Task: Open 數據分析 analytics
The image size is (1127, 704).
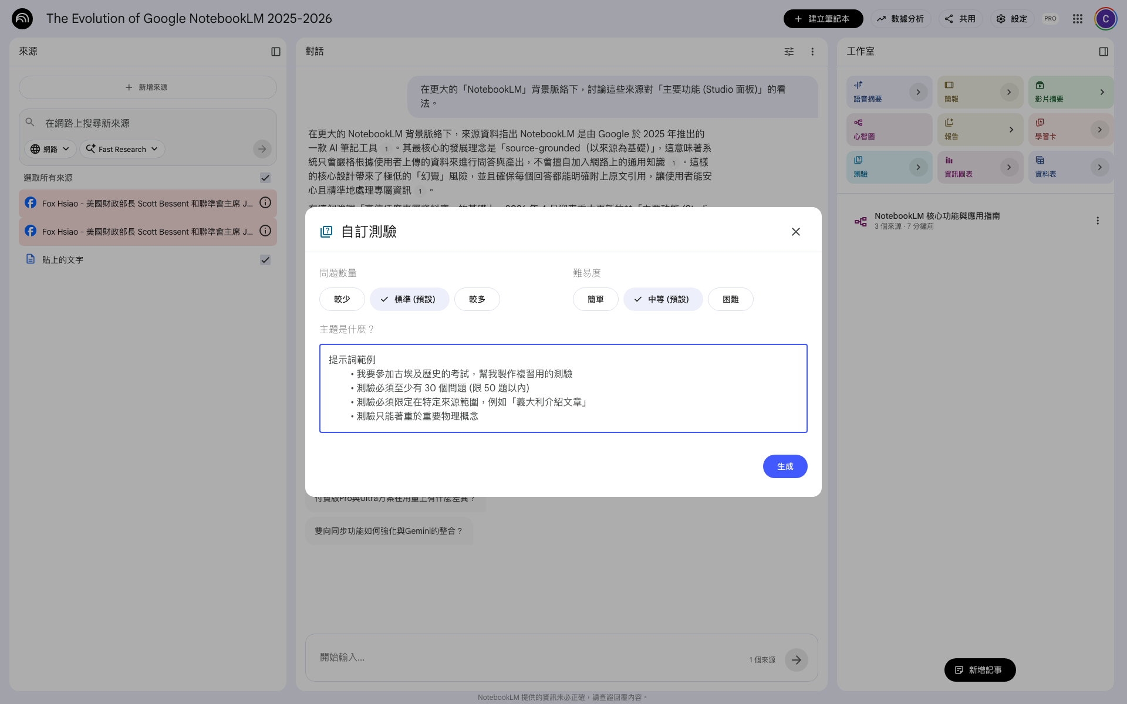Action: [x=900, y=19]
